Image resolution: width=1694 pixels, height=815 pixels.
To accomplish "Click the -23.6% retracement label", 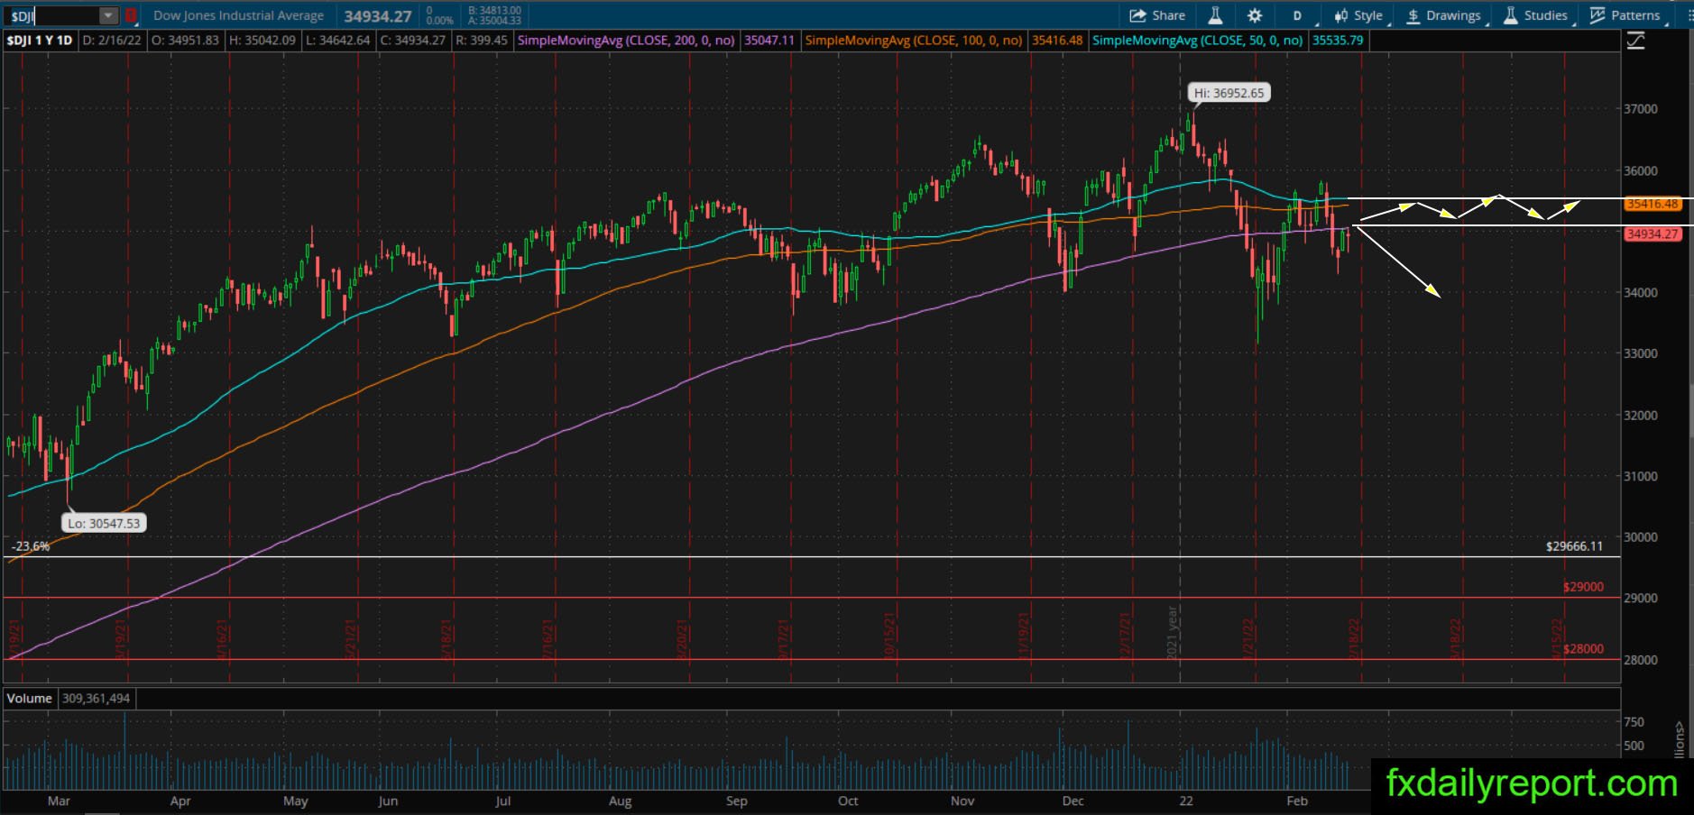I will (31, 546).
